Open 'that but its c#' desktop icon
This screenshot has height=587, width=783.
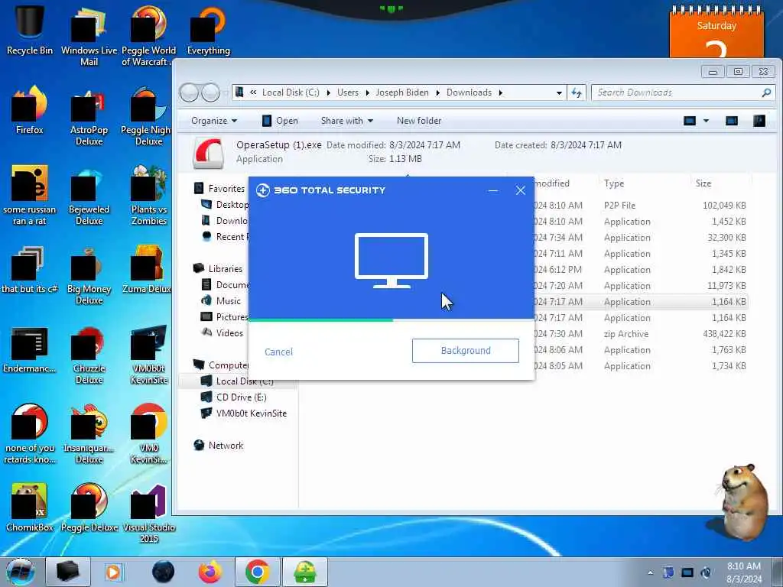pos(30,270)
